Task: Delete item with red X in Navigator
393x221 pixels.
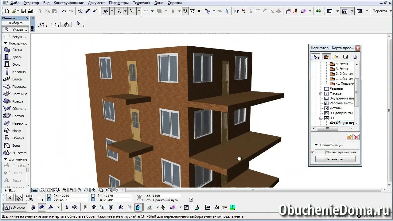Action: click(356, 137)
